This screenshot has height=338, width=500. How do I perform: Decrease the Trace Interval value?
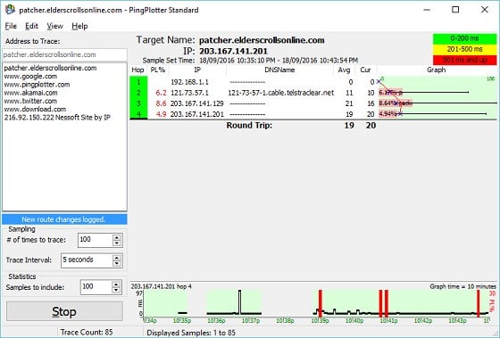click(x=117, y=263)
